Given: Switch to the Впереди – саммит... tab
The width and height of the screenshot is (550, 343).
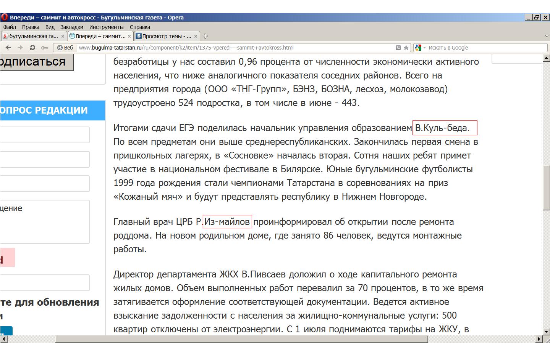Looking at the screenshot, I should pyautogui.click(x=100, y=36).
